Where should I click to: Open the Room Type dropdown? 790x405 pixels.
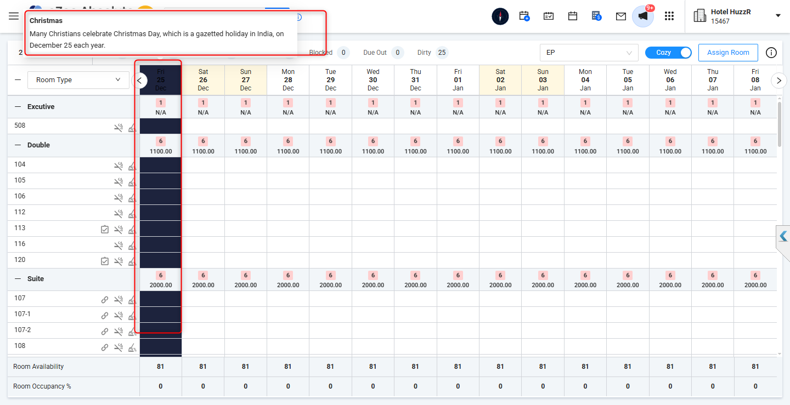[x=78, y=80]
